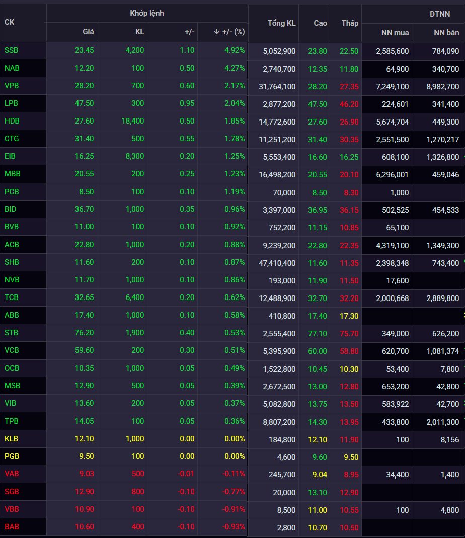Click the Thấp column header
Image resolution: width=465 pixels, height=538 pixels.
(x=350, y=23)
